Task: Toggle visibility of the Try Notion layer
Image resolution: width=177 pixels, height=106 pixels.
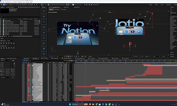Action: click(23, 97)
